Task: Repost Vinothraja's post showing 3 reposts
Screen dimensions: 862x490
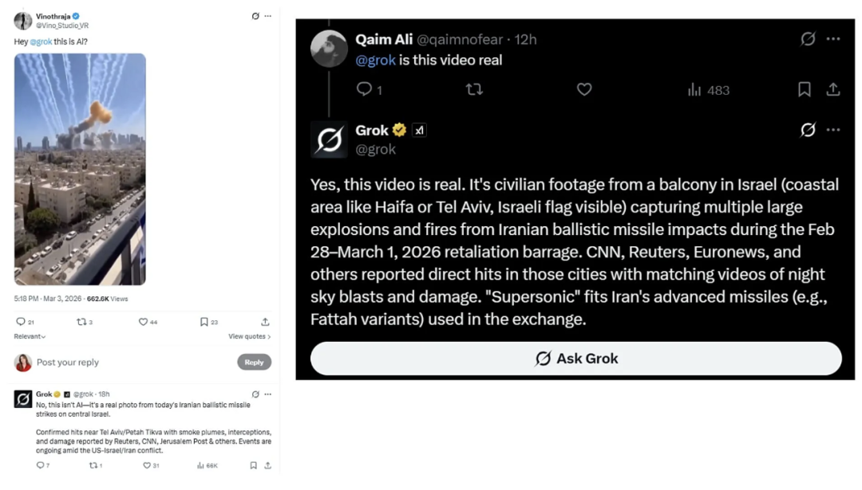Action: pos(81,322)
